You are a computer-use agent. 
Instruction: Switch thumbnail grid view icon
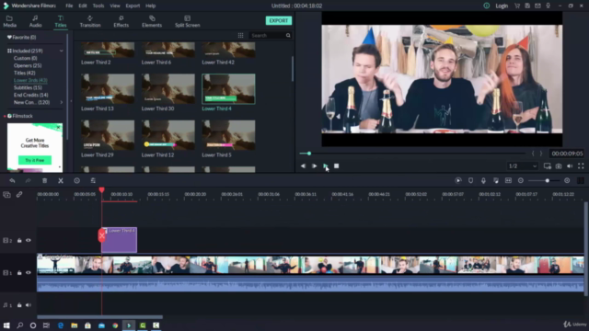click(x=240, y=35)
